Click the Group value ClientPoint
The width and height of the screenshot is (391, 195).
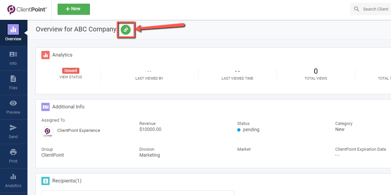53,155
